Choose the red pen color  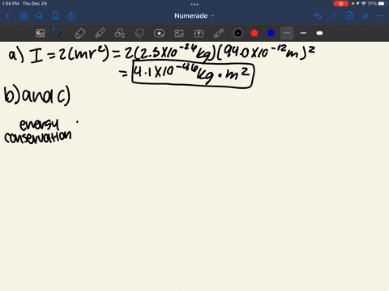coord(254,33)
